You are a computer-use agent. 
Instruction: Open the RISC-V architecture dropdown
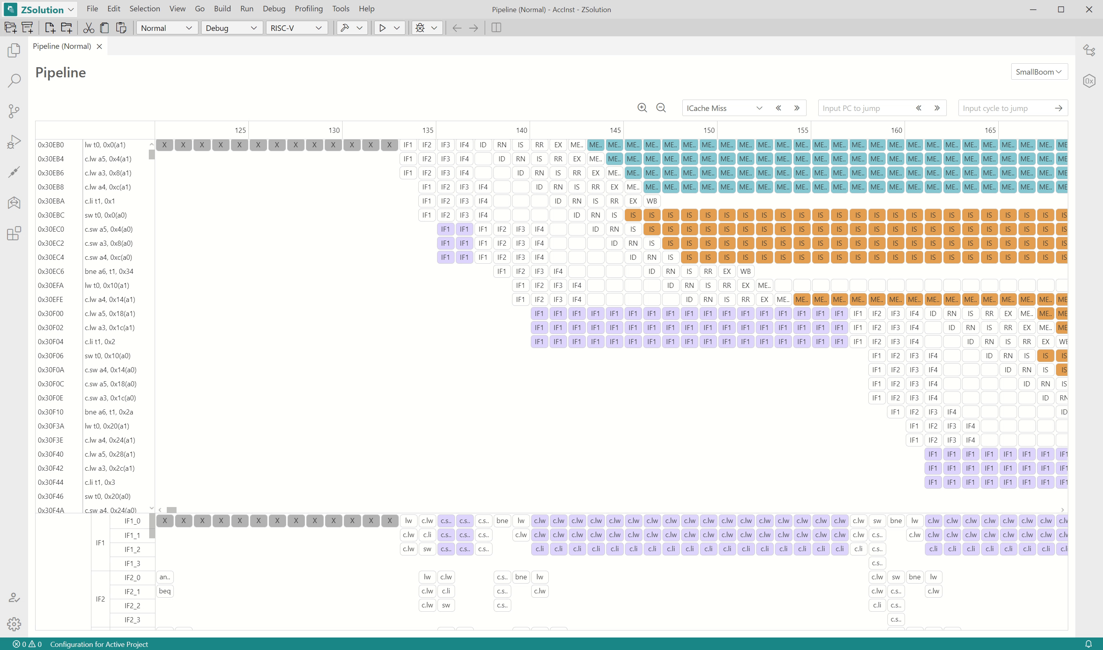click(x=296, y=28)
